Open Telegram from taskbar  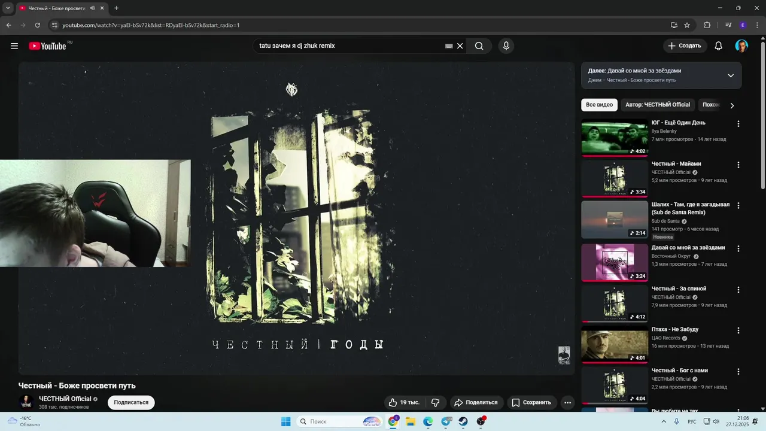(x=446, y=421)
